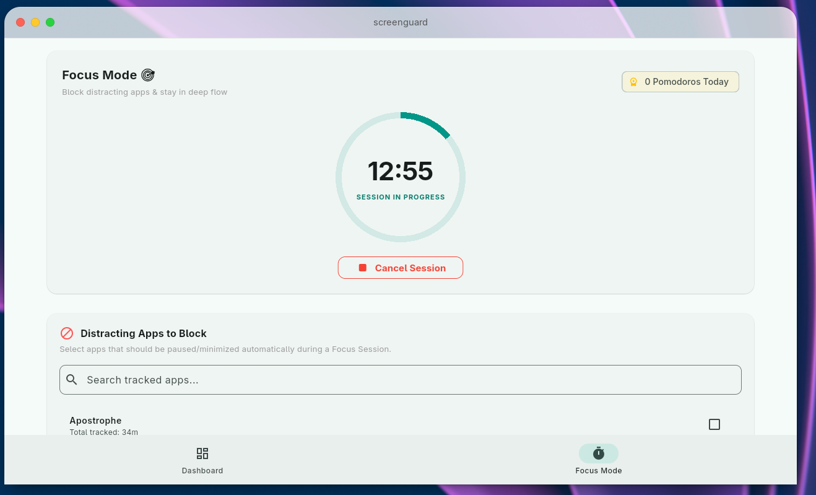Click the green maximize window button
Viewport: 816px width, 495px height.
pyautogui.click(x=50, y=22)
